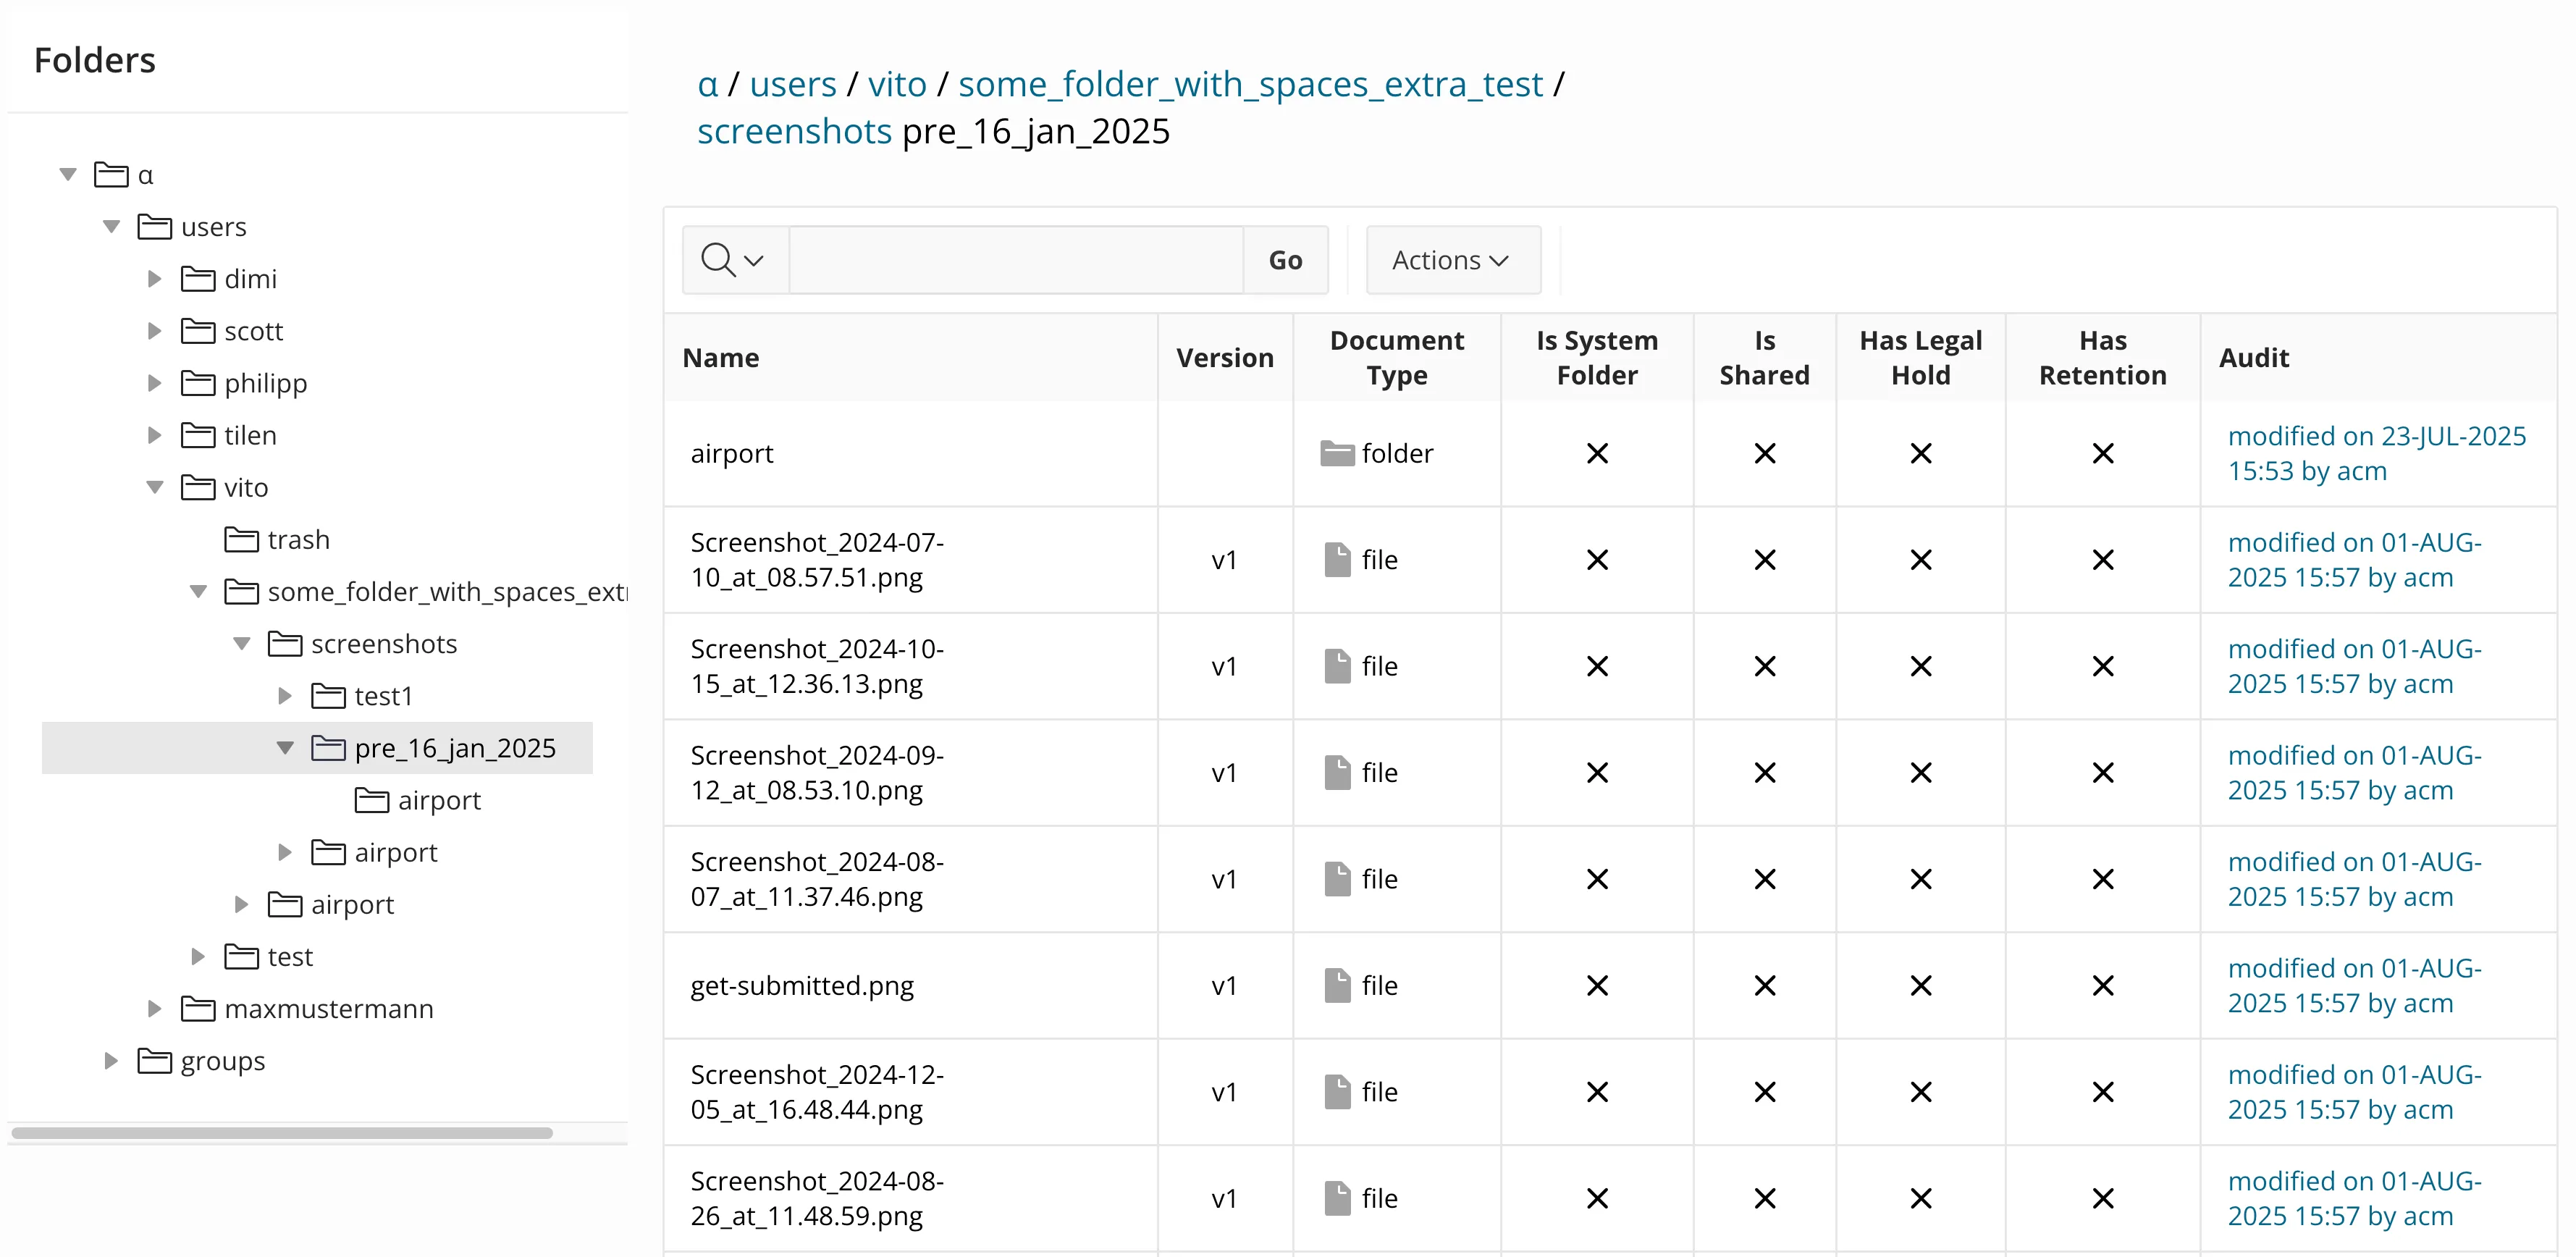
Task: Open the users breadcrumb link
Action: tap(792, 84)
